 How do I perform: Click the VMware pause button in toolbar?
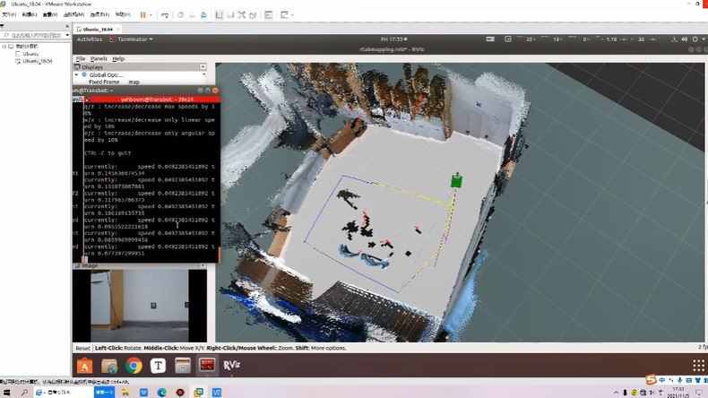coord(142,15)
